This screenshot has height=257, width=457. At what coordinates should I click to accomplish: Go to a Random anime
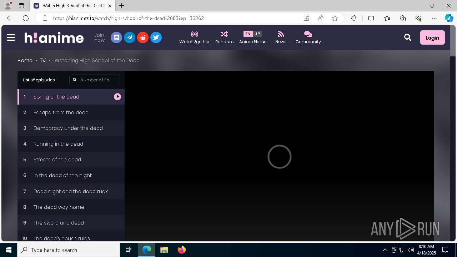pos(224,37)
